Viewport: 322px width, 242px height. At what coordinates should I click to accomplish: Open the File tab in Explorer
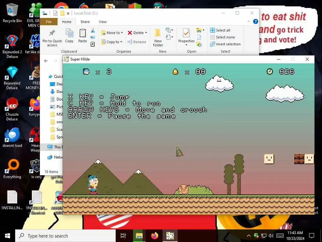tap(49, 22)
